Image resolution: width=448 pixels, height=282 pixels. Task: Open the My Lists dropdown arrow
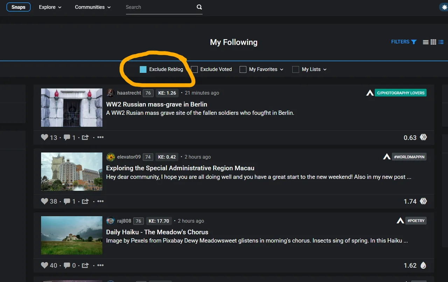pyautogui.click(x=325, y=70)
